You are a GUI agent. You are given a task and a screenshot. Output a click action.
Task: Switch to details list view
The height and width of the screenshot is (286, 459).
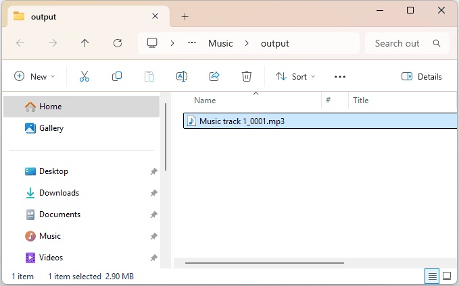point(431,277)
